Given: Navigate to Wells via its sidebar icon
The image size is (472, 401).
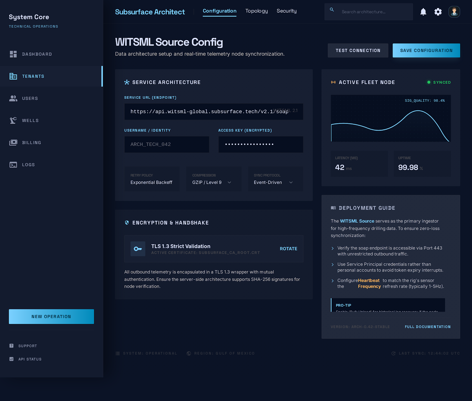Looking at the screenshot, I should click(x=13, y=120).
